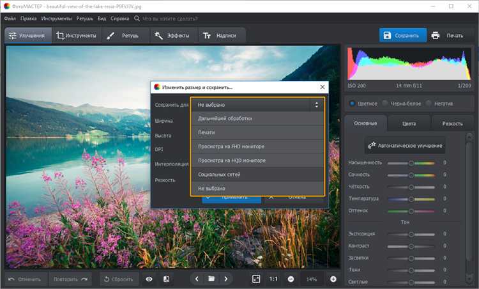Choose Просмотра на FHD мониторе option
The height and width of the screenshot is (289, 479).
tap(231, 146)
